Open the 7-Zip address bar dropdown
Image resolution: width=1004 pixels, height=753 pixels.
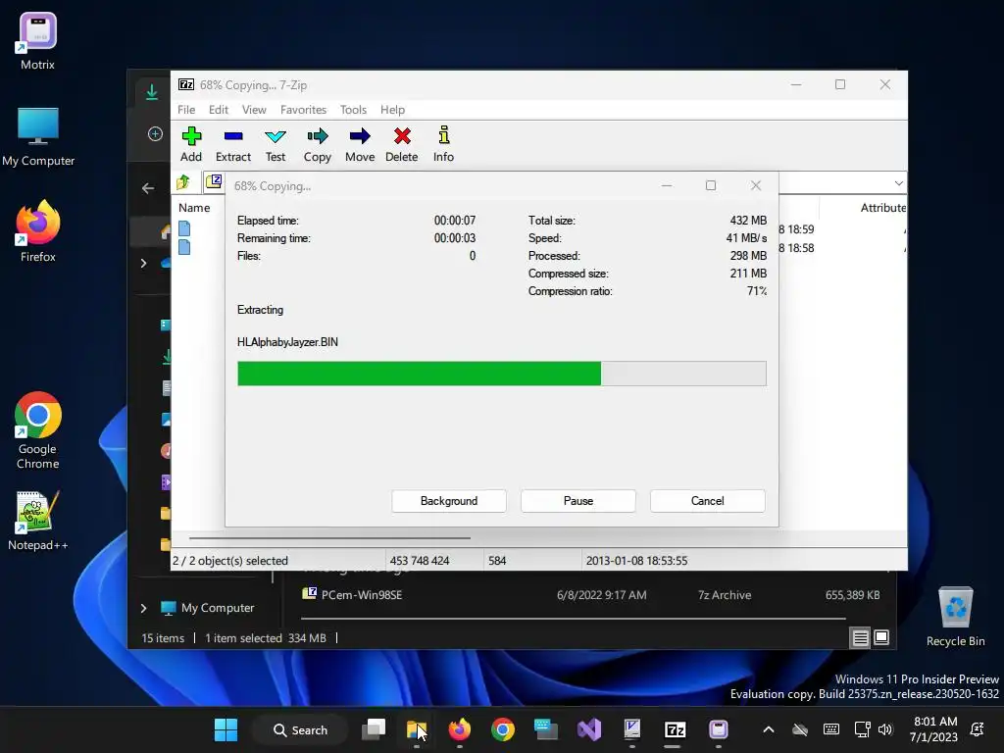899,183
